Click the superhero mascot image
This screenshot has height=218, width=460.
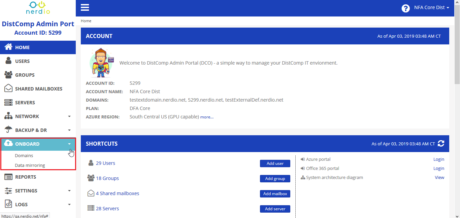pos(101,63)
